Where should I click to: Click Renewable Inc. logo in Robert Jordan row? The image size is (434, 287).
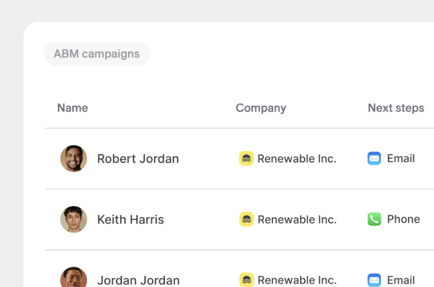click(246, 158)
